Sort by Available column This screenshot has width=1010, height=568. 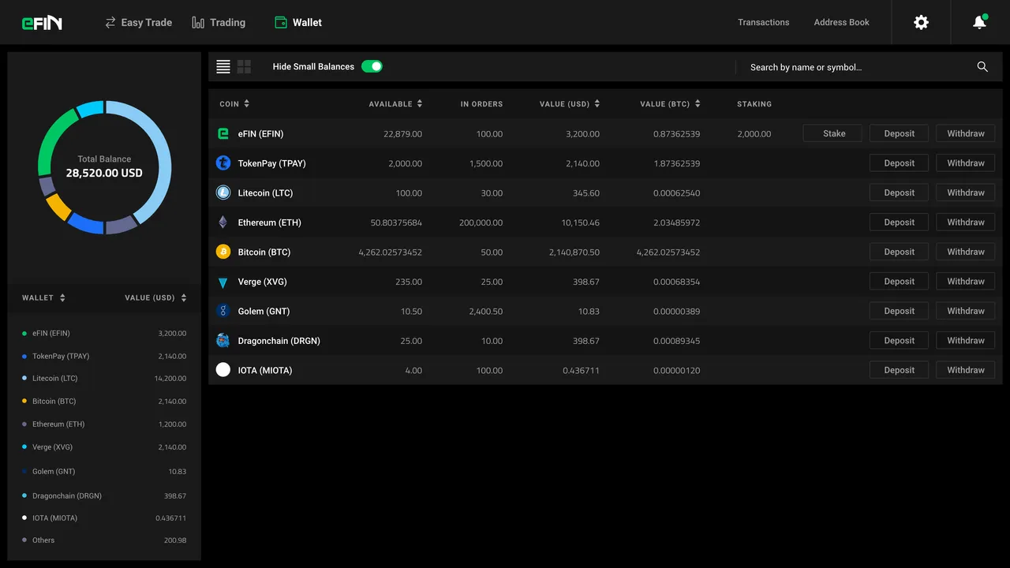point(395,103)
